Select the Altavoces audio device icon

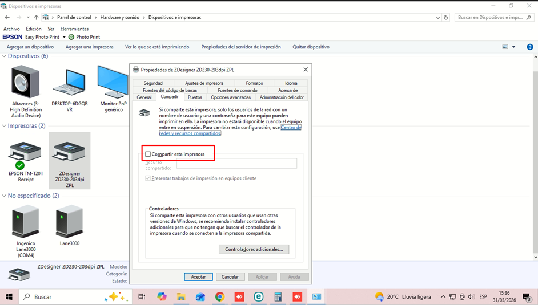click(25, 84)
